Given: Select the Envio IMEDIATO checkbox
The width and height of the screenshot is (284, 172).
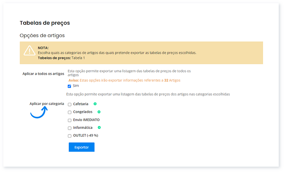Looking at the screenshot, I should point(70,120).
